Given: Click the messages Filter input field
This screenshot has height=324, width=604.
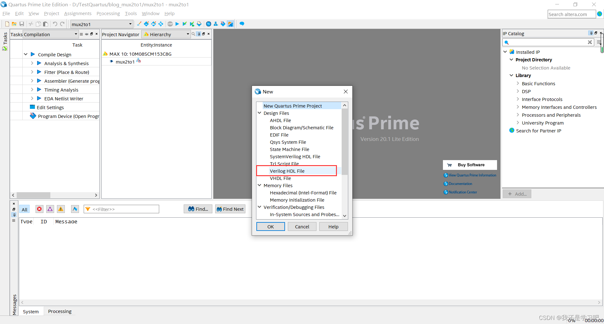Looking at the screenshot, I should [x=121, y=209].
